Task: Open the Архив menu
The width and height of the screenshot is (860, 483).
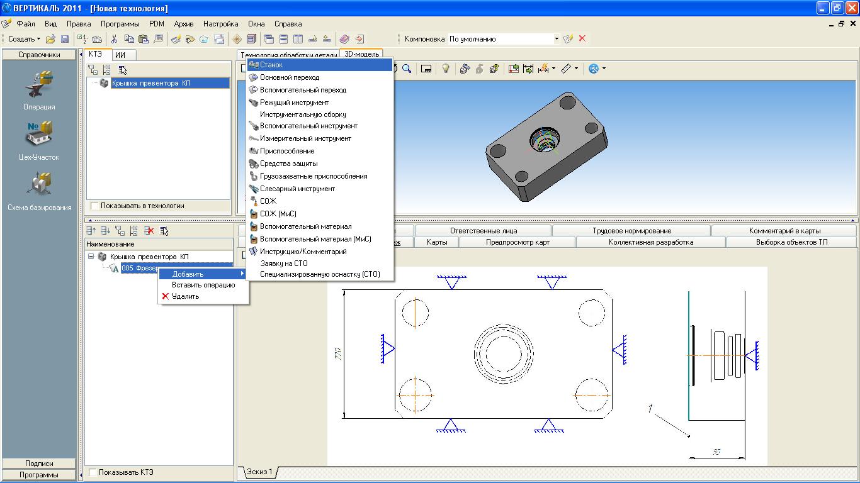Action: click(x=184, y=24)
